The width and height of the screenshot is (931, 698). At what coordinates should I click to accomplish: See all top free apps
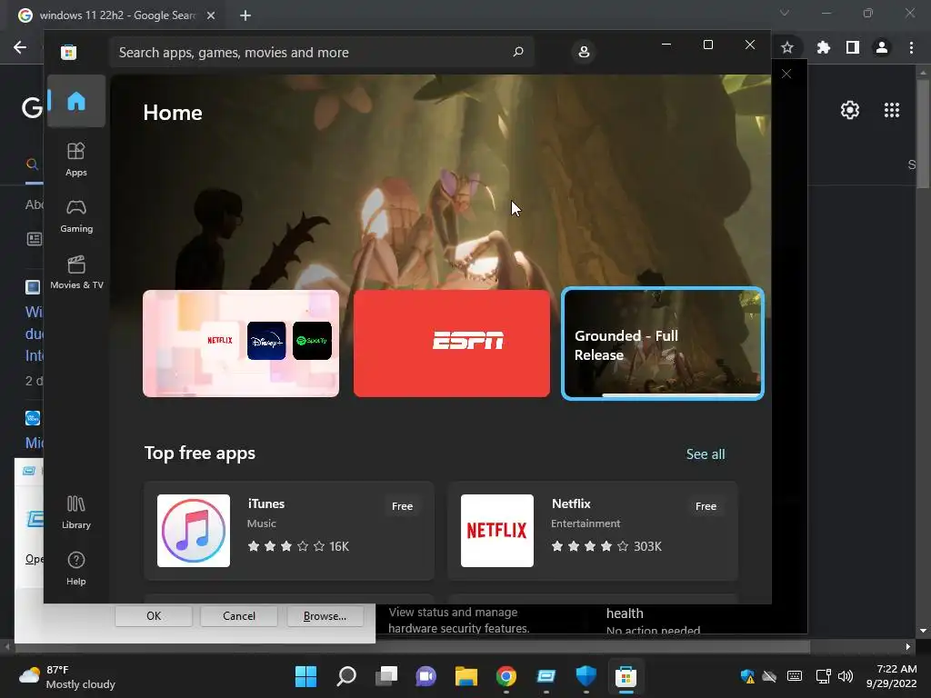pos(706,454)
